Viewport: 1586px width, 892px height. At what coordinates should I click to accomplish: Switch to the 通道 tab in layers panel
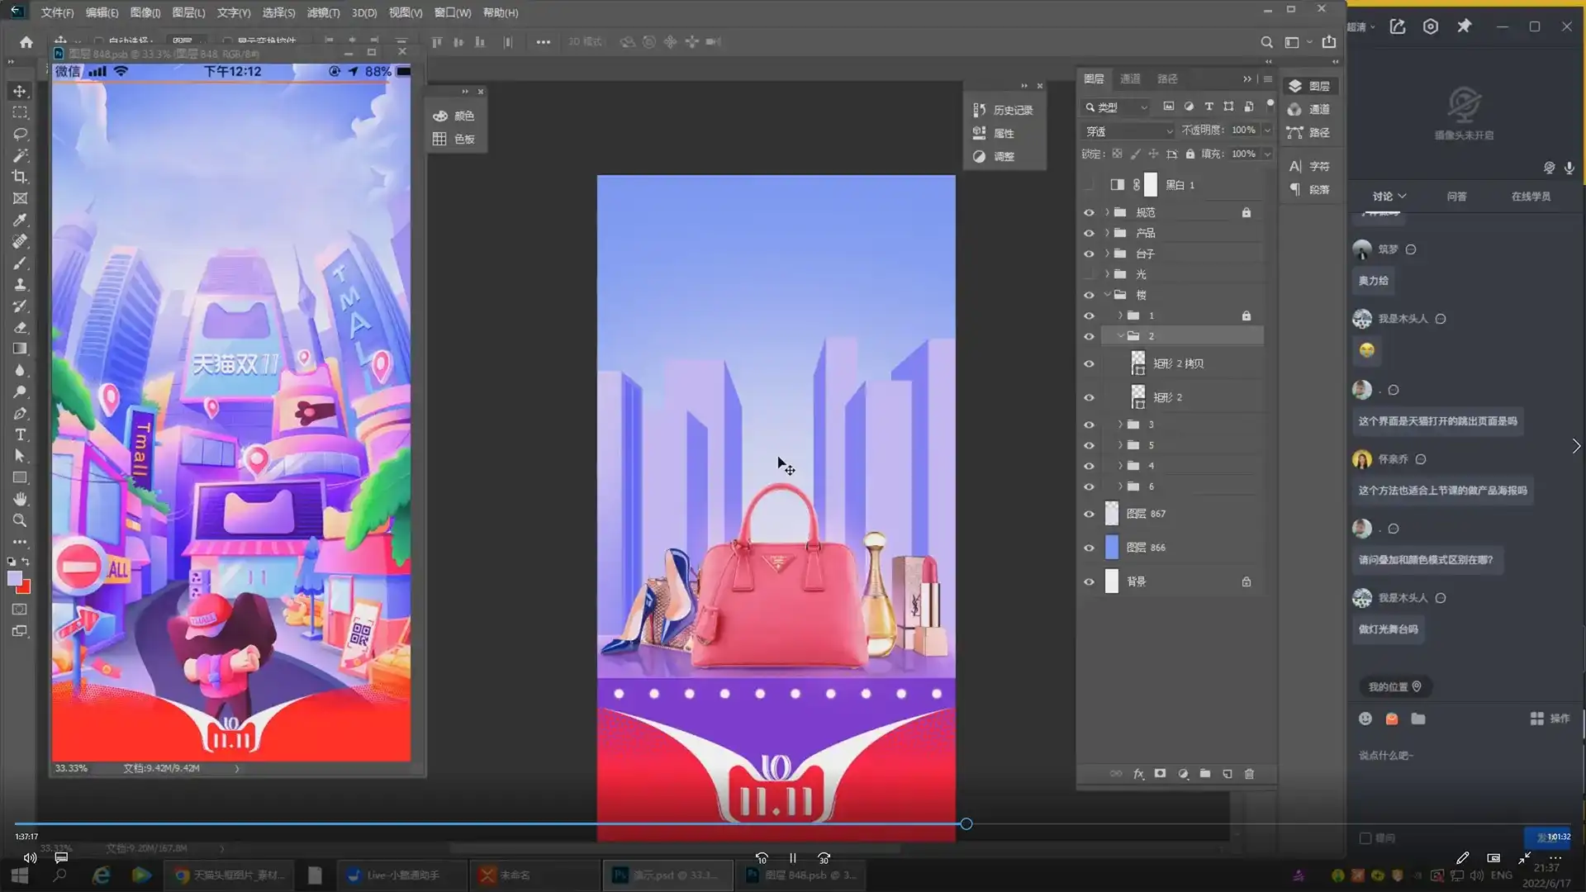(1130, 78)
